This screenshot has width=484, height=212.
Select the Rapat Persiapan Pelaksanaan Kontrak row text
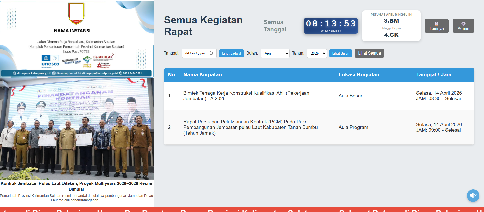click(x=250, y=127)
